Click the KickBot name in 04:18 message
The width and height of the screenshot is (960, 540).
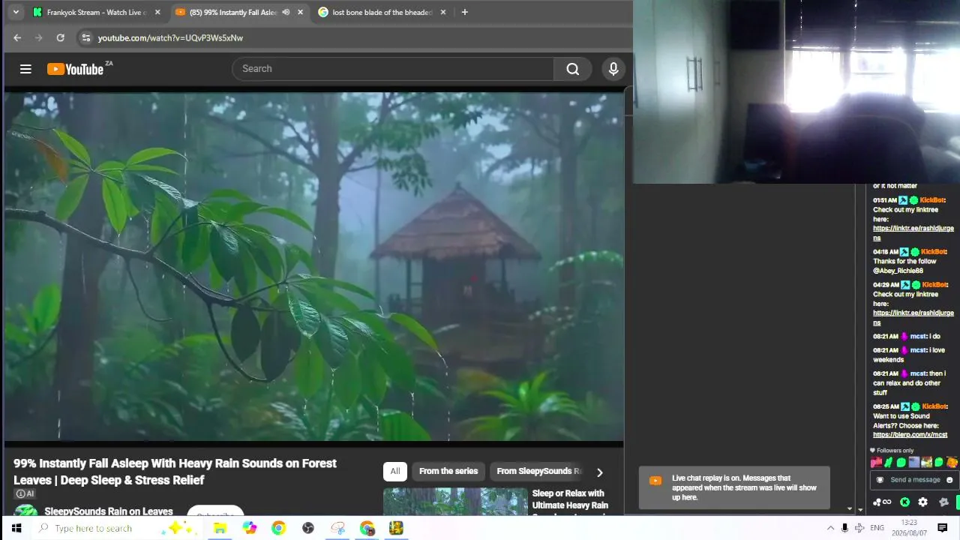coord(933,252)
